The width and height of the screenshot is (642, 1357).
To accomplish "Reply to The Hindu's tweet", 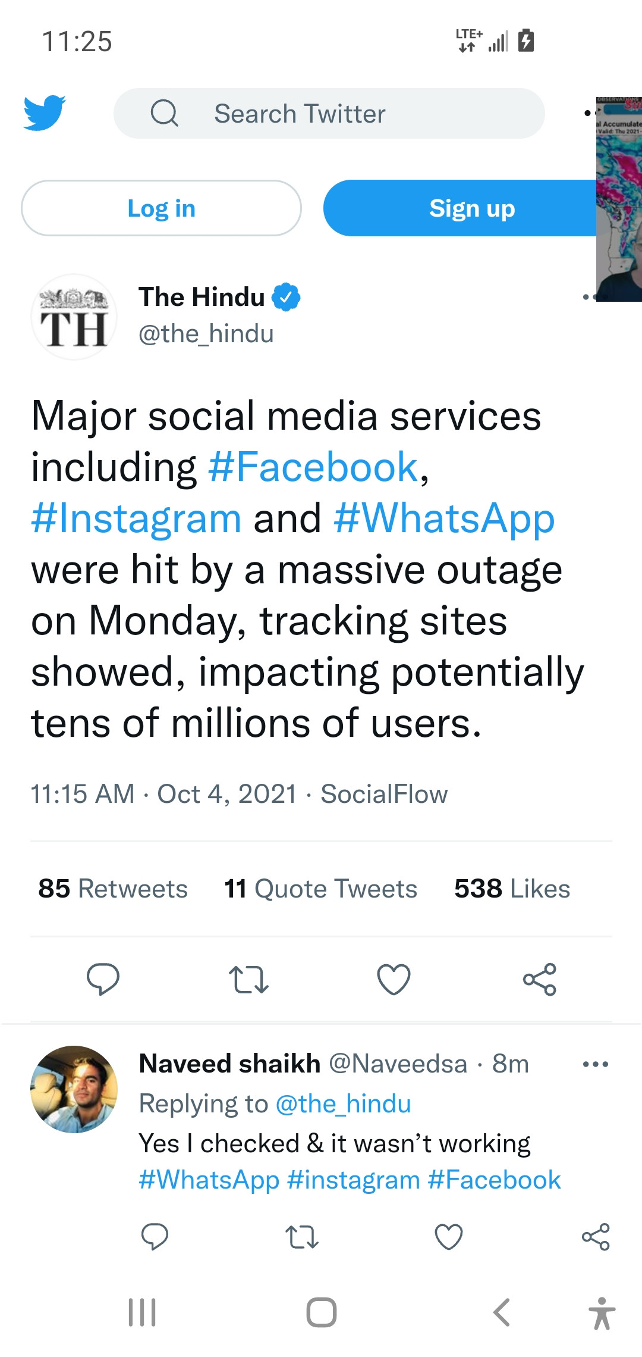I will point(103,979).
